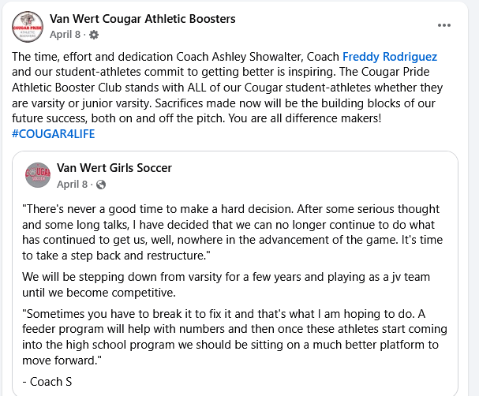This screenshot has height=396, width=479.
Task: Open the Van Wert Cougar Athletic Boosters page name
Action: pos(142,19)
